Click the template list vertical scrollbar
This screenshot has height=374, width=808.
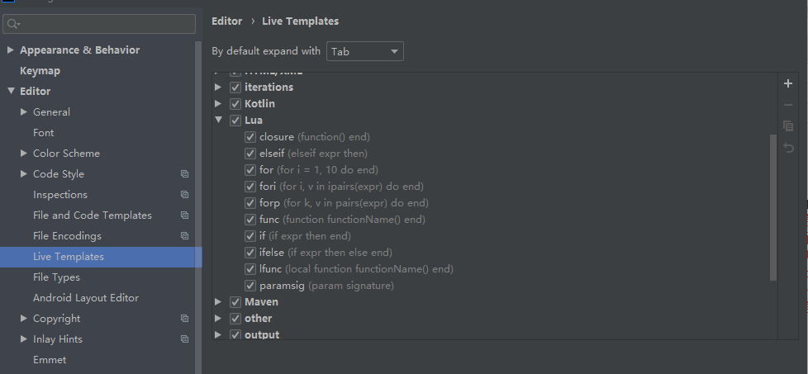pos(773,207)
